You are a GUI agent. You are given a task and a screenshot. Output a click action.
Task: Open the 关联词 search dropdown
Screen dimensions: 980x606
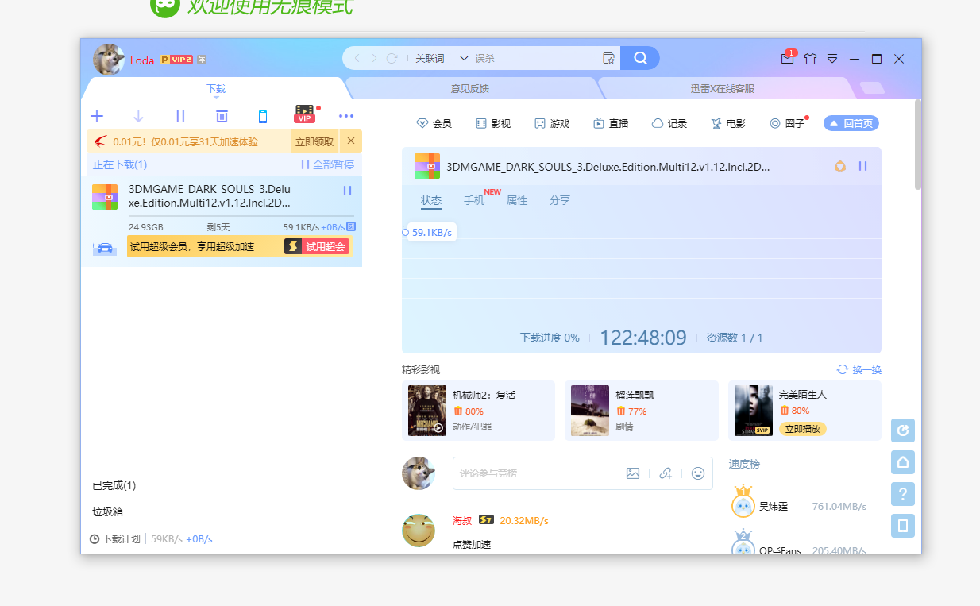pyautogui.click(x=442, y=58)
